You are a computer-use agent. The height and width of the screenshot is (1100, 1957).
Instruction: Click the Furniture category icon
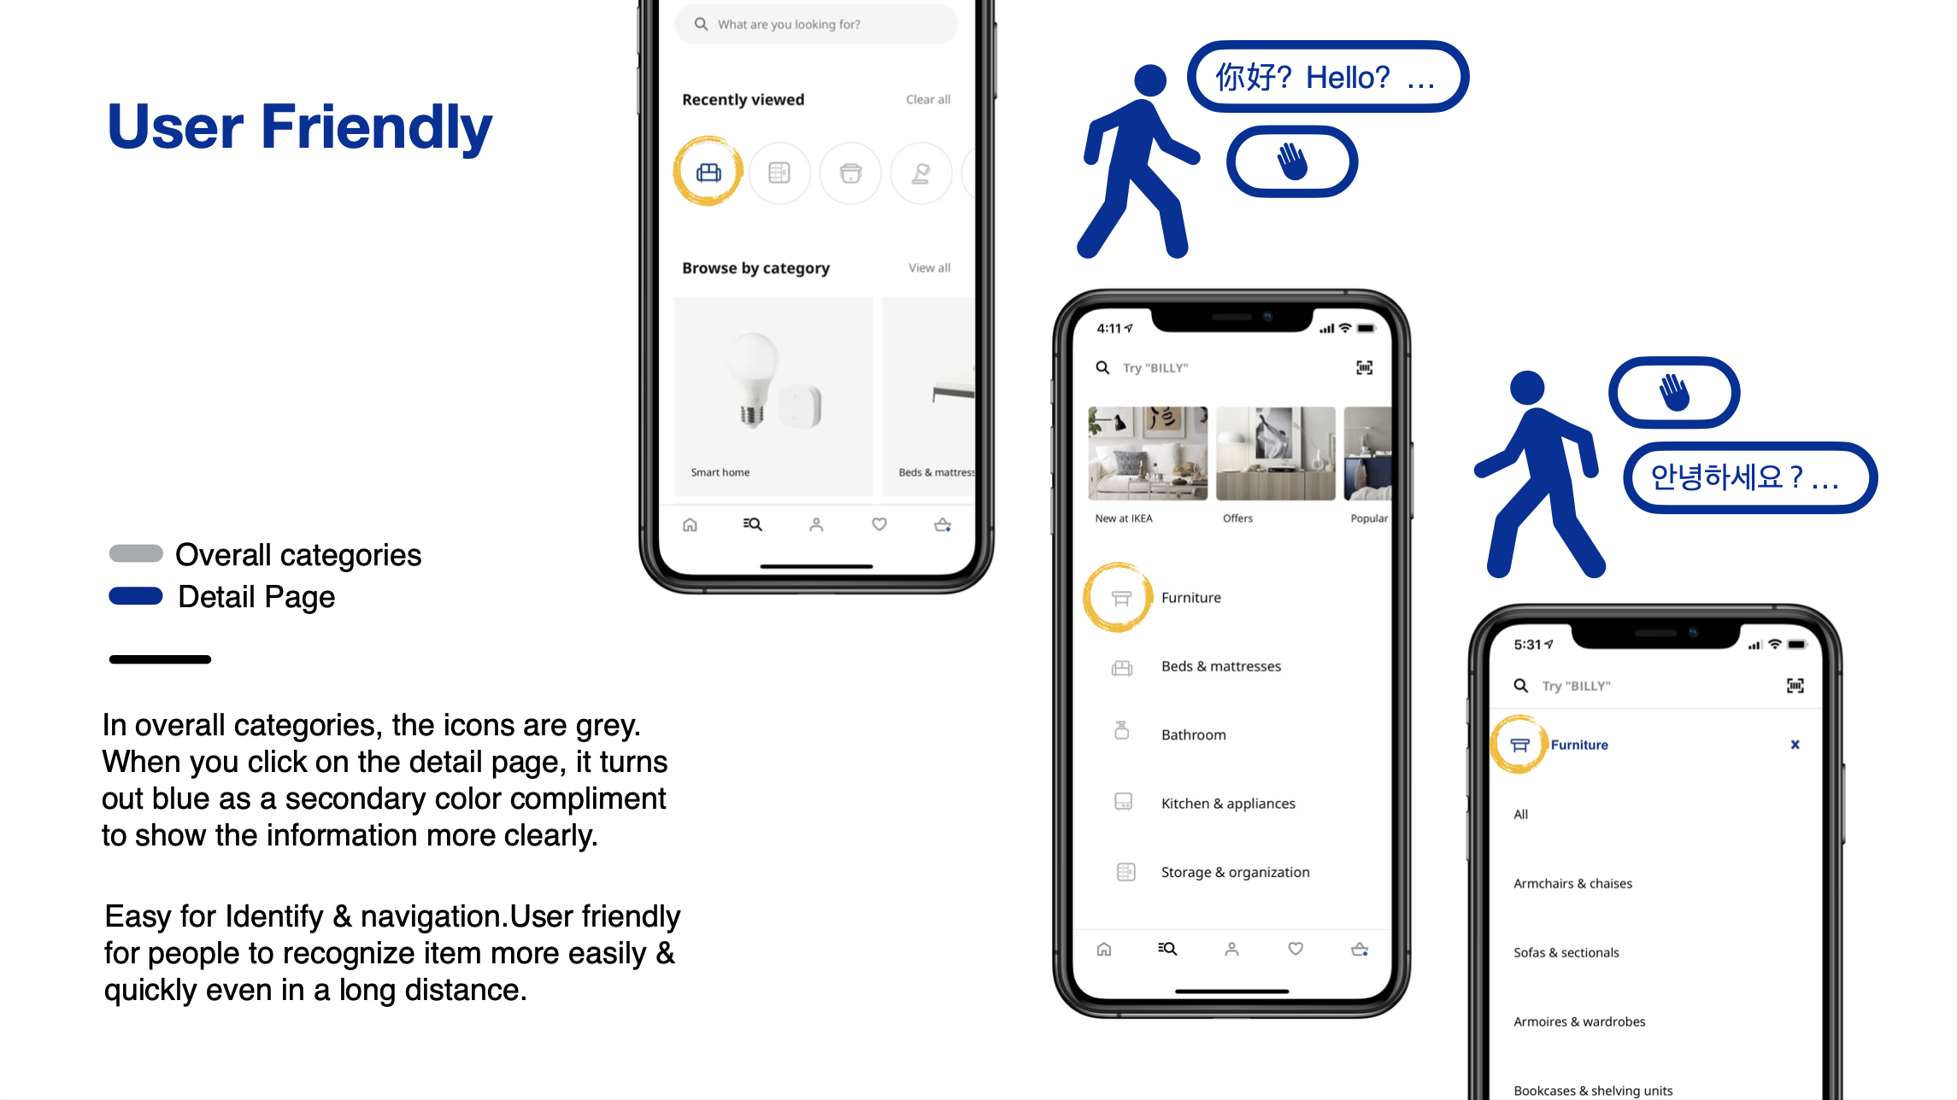pos(1119,596)
